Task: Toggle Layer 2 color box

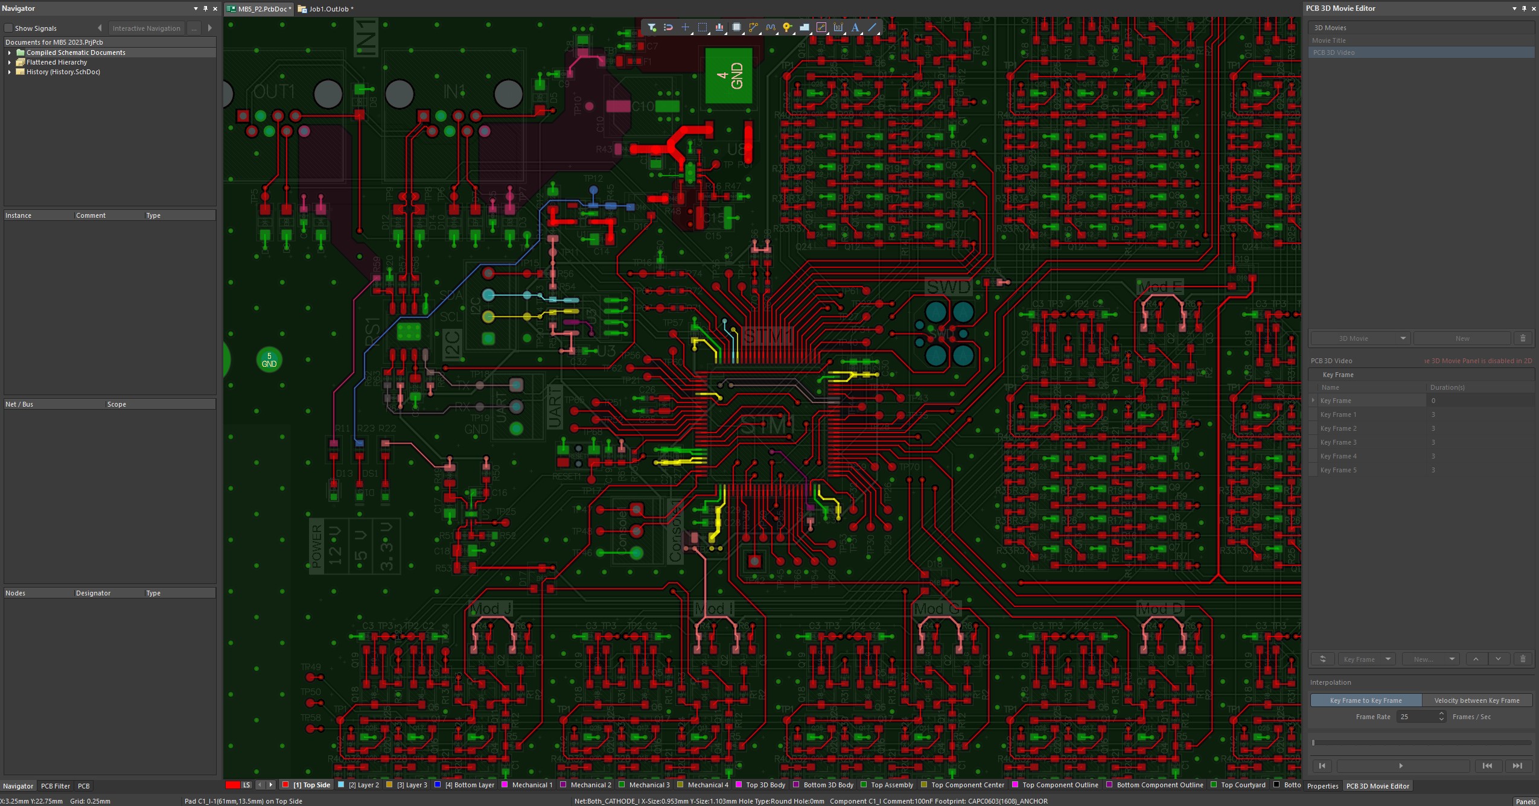Action: pos(341,785)
